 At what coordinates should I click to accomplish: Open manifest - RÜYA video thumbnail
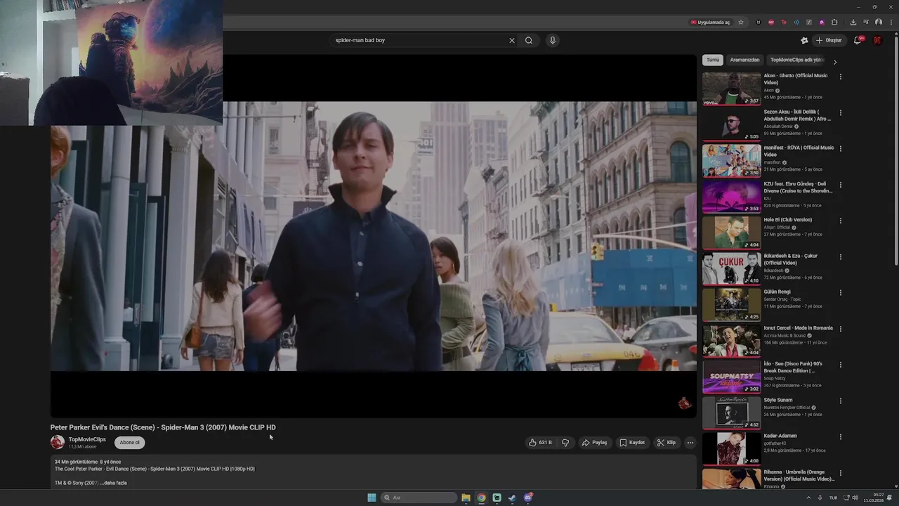coord(731,160)
